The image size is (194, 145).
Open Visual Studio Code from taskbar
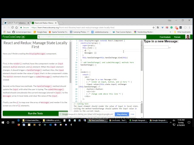(x=50, y=125)
